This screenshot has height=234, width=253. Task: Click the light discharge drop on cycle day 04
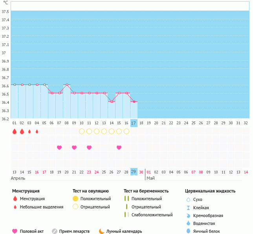(x=37, y=131)
